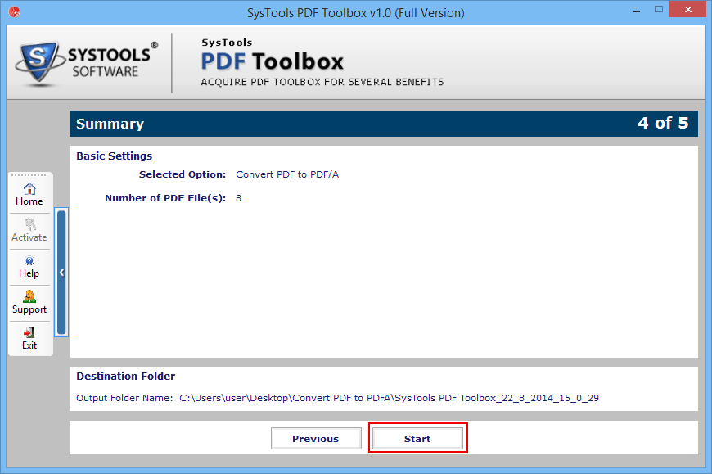Viewport: 712px width, 474px height.
Task: Click the 'Output Folder Name:' label
Action: tap(124, 398)
